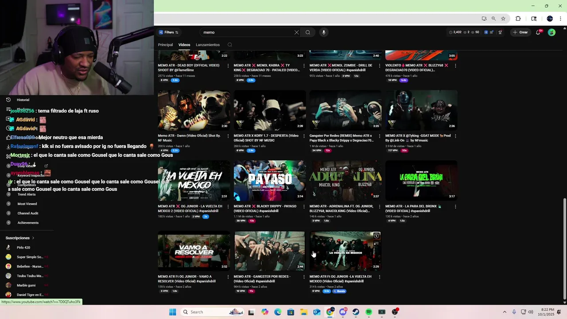Image resolution: width=567 pixels, height=319 pixels.
Task: Open OBS Studio from the taskbar
Action: (395, 312)
